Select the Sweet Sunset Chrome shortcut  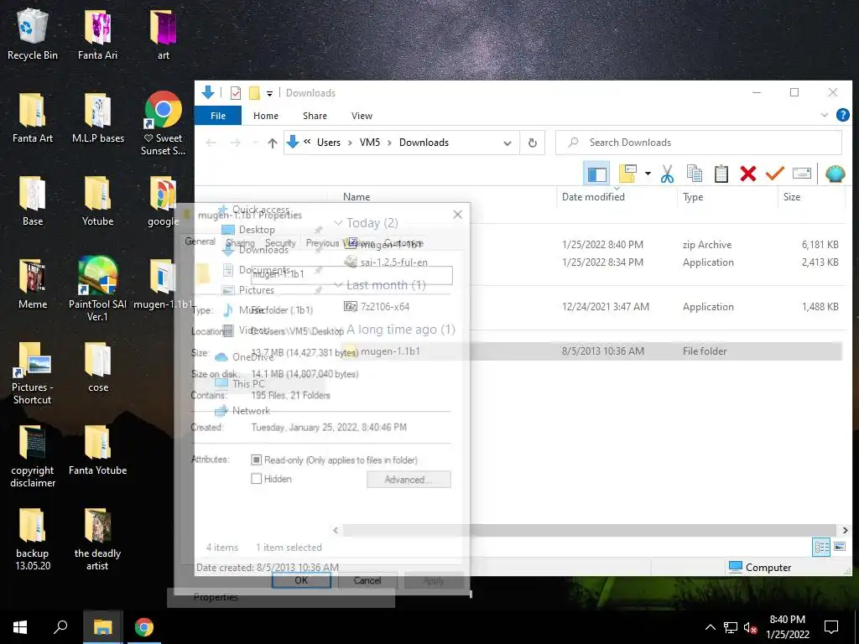tap(164, 123)
